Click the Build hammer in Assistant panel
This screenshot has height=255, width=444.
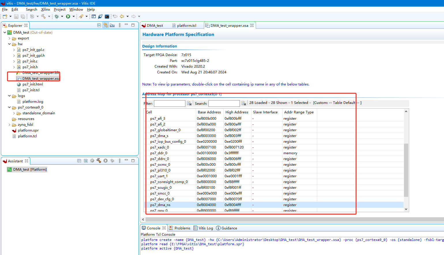point(99,161)
